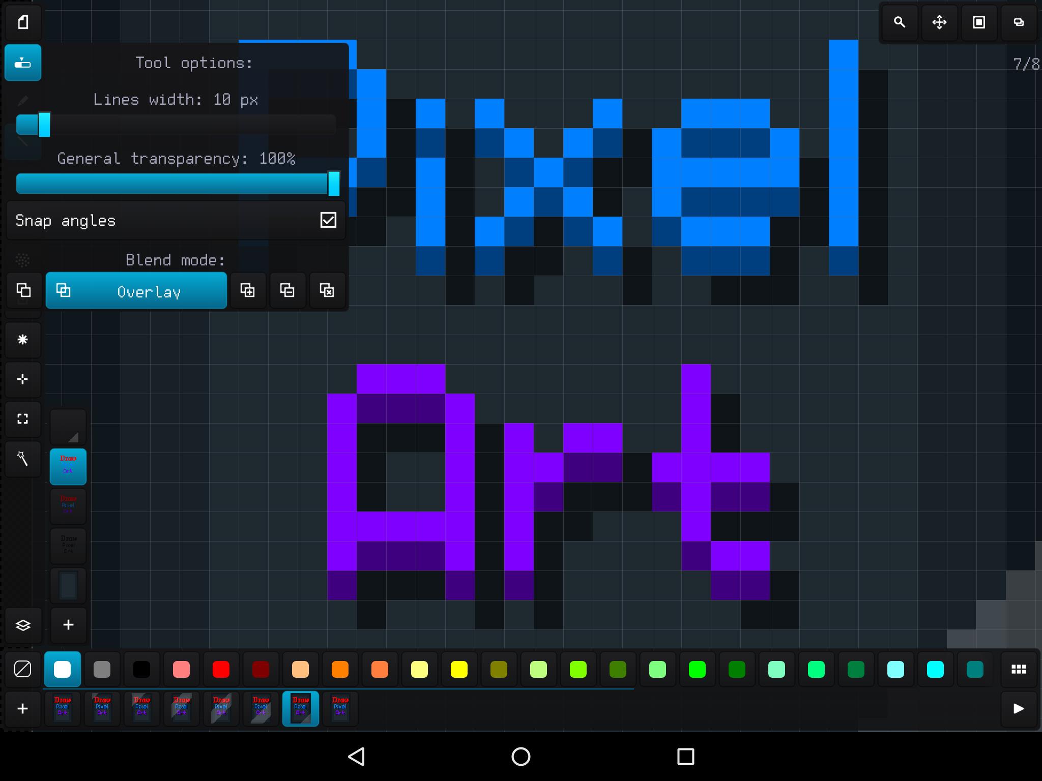Tap the fit canvas to screen icon
The height and width of the screenshot is (781, 1042).
click(979, 22)
